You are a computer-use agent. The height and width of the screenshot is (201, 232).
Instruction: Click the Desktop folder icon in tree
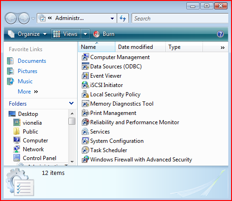(12, 114)
